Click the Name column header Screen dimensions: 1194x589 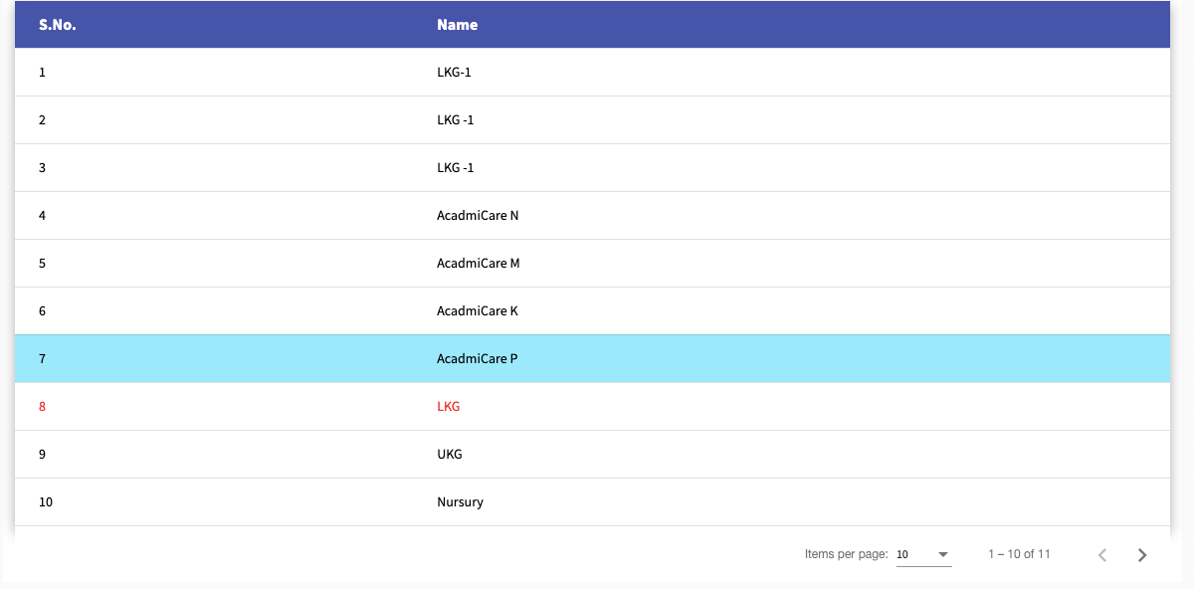tap(457, 24)
